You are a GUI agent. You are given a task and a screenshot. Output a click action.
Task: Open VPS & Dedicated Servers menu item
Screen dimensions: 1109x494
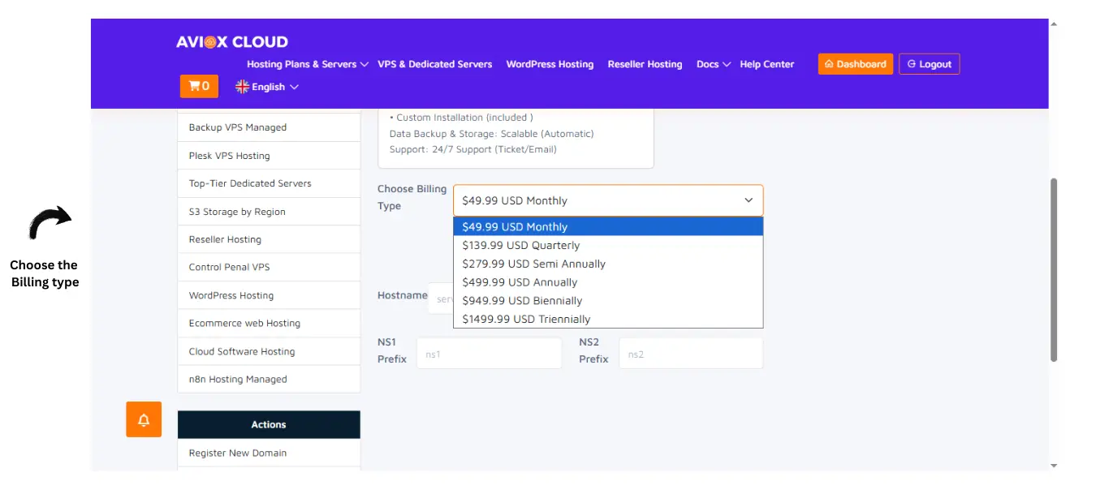(x=434, y=64)
